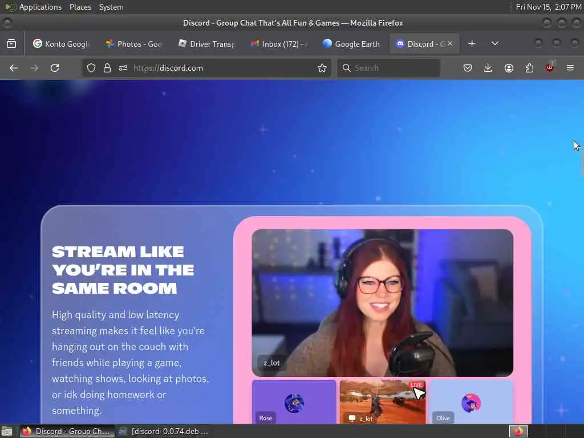Open the Places menu

click(80, 7)
